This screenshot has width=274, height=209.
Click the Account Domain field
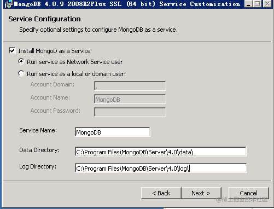pyautogui.click(x=130, y=86)
